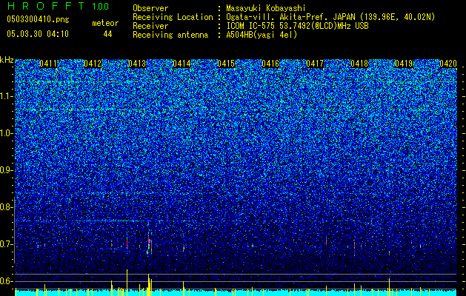Click the 1.0 kHz axis label
Screen dimensions: 466x296
pyautogui.click(x=7, y=133)
